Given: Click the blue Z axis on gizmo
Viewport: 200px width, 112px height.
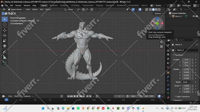Looking at the screenshot, I should coord(157,18).
